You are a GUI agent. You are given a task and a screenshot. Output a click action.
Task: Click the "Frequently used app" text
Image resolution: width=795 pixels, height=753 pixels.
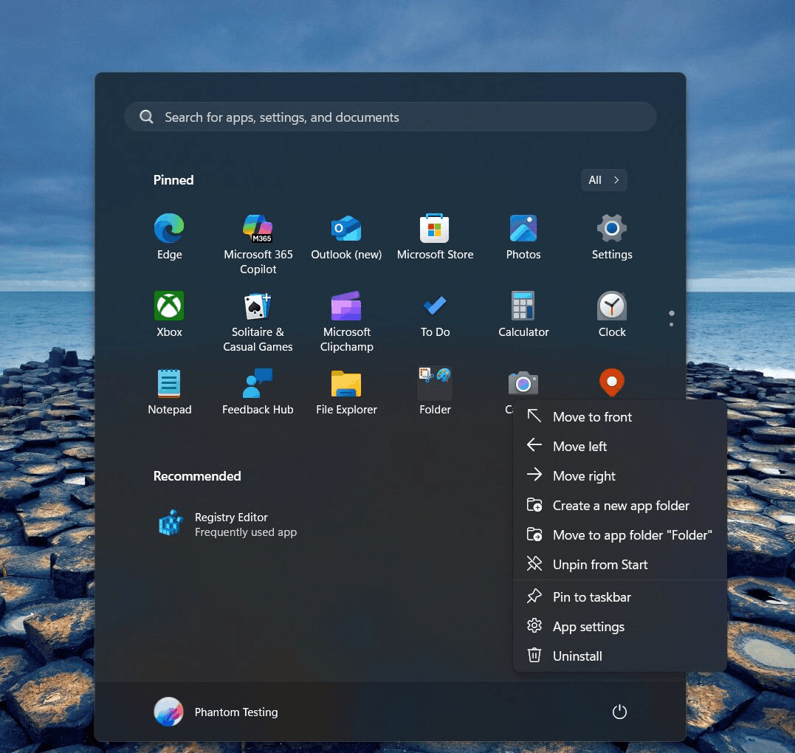click(245, 532)
